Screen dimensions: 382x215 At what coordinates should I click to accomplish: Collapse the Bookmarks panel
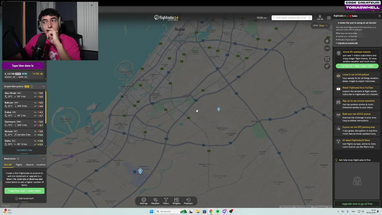pos(44,159)
